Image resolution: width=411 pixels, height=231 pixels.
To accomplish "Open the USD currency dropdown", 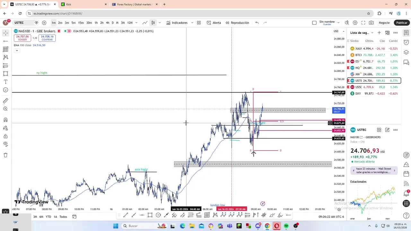I will [x=339, y=31].
